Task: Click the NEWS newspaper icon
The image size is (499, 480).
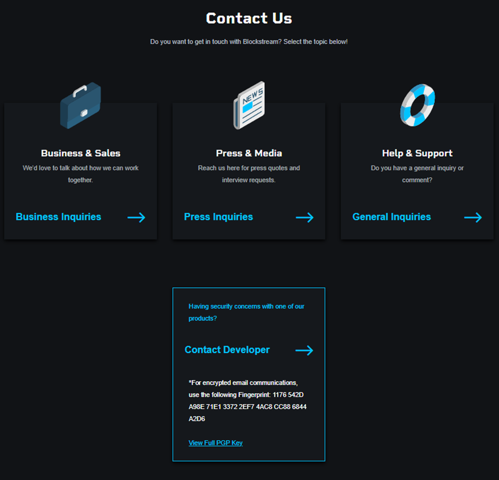Action: click(249, 106)
